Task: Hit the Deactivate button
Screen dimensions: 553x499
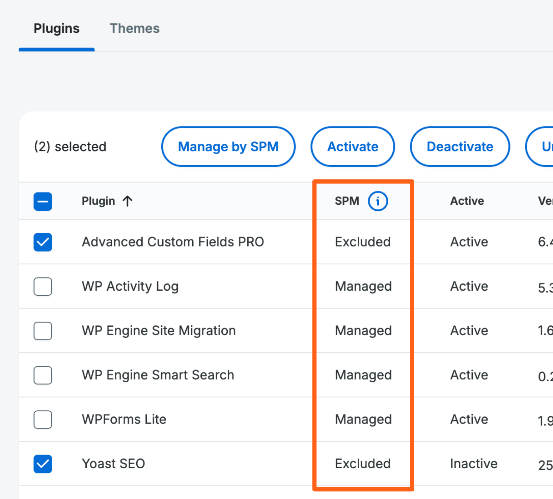Action: [x=460, y=147]
